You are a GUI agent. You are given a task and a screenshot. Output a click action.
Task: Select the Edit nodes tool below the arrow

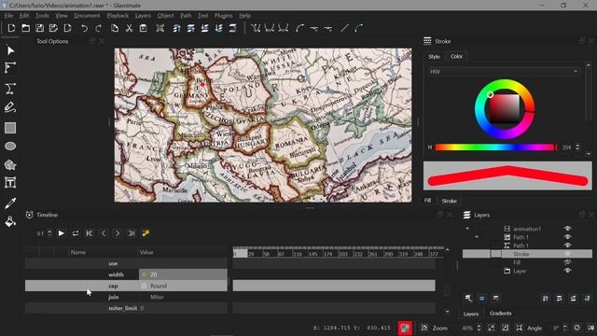pyautogui.click(x=10, y=68)
